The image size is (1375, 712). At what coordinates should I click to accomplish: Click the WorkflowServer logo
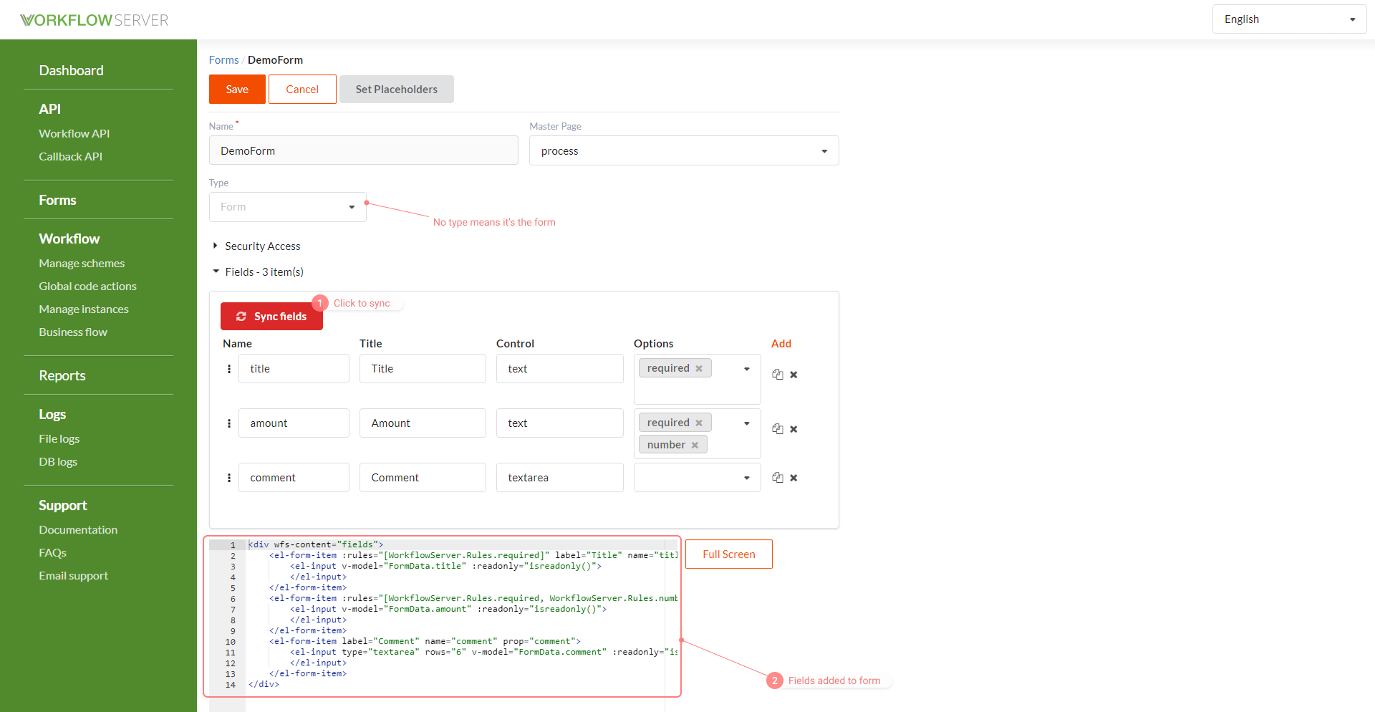95,20
